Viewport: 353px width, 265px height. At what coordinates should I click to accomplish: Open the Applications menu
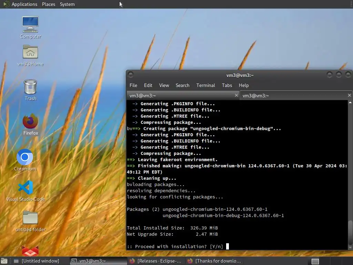click(x=24, y=4)
